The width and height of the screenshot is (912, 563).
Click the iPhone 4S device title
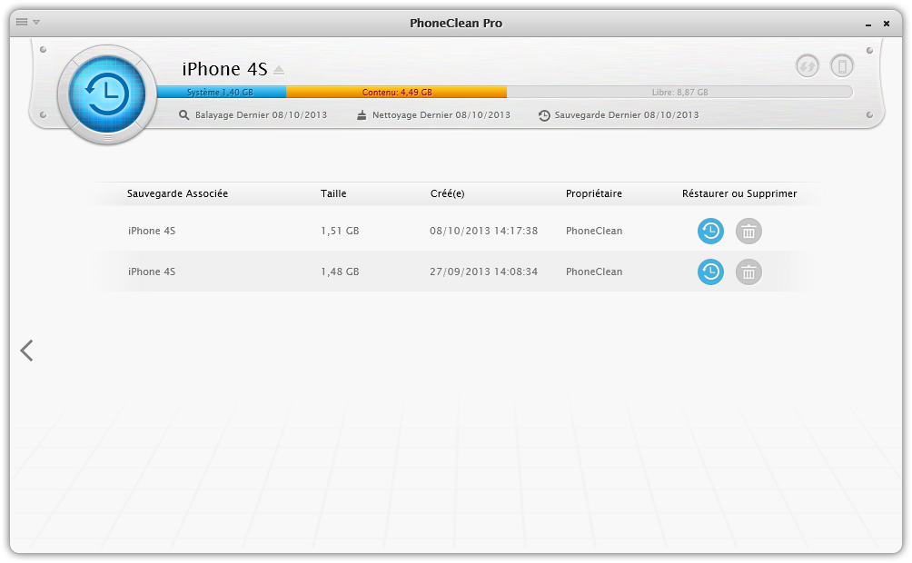[224, 69]
